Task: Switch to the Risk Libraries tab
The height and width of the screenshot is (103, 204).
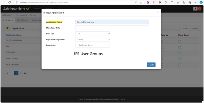Action: tap(22, 20)
